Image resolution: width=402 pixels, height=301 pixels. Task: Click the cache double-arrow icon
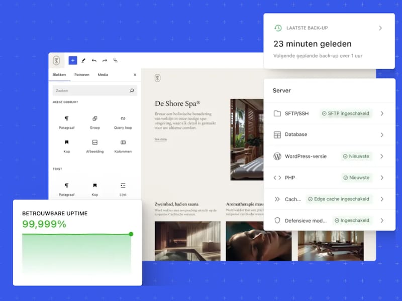(x=277, y=199)
